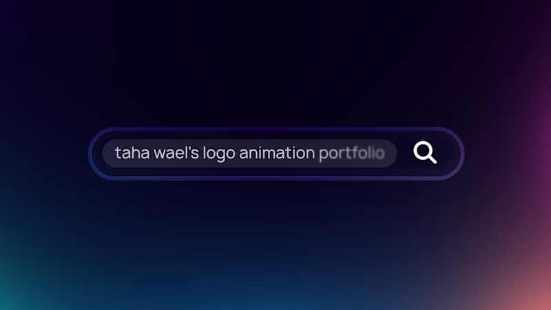The image size is (551, 310).
Task: Click the handle of the magnifier icon
Action: [x=433, y=159]
